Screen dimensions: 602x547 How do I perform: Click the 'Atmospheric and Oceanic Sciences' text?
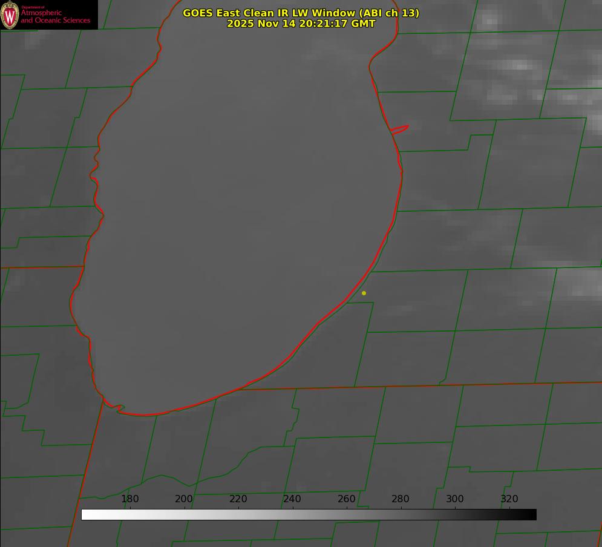pos(55,16)
